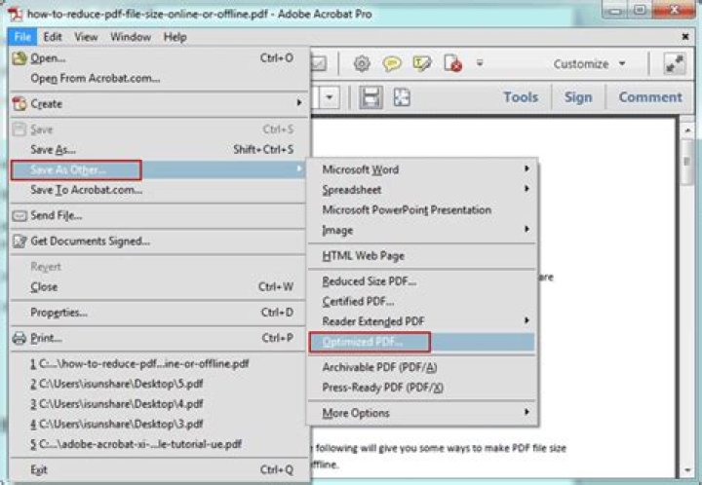
Task: Click the document vertical scrollbar thumb
Action: tap(687, 162)
